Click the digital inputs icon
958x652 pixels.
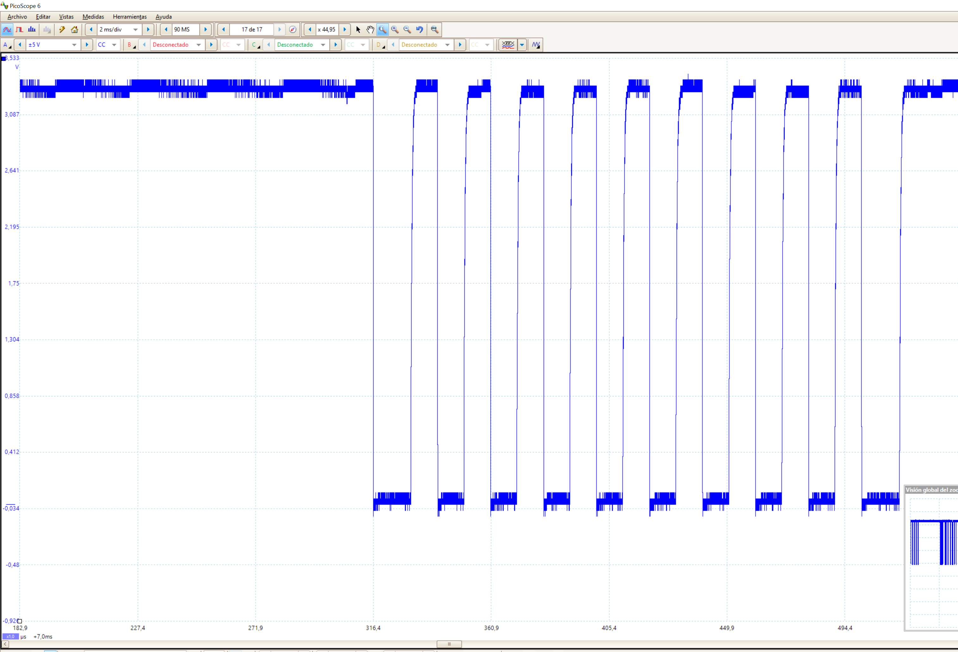508,45
